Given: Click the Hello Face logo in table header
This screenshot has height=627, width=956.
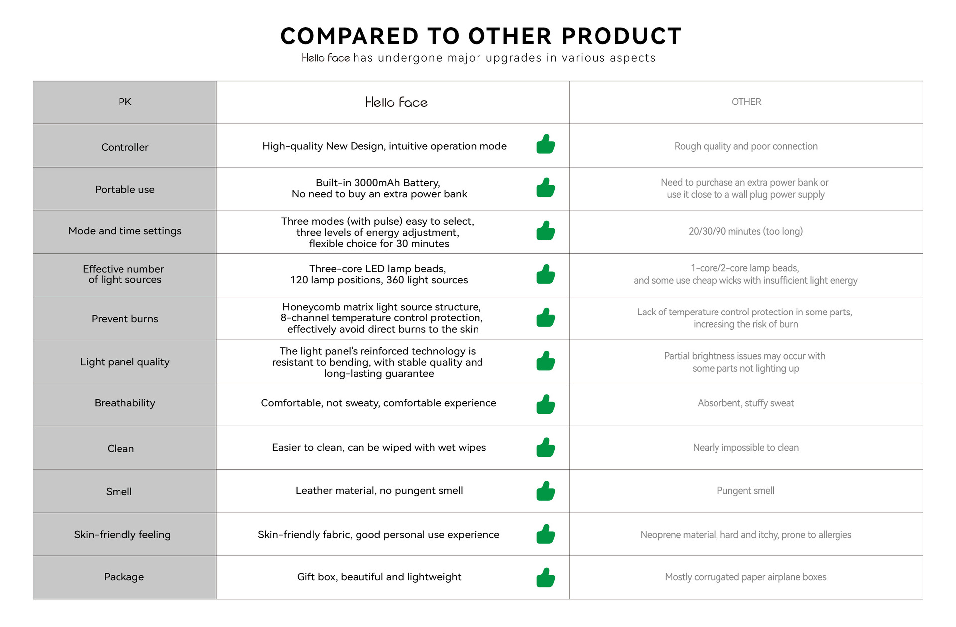Looking at the screenshot, I should point(396,103).
